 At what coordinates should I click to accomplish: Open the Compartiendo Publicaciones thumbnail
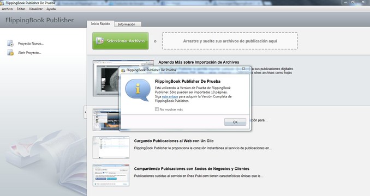(111, 175)
